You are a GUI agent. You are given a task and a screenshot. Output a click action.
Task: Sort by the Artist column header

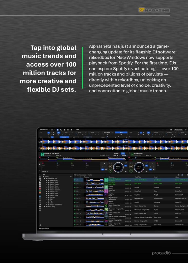[156, 177]
